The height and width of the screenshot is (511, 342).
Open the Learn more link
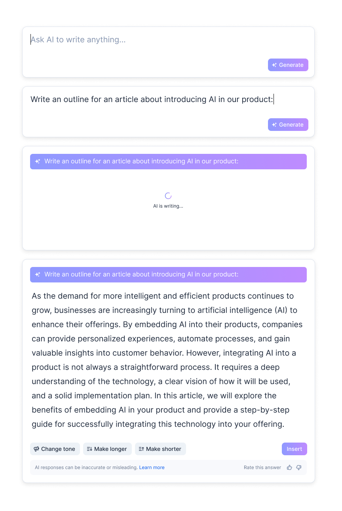tap(152, 467)
